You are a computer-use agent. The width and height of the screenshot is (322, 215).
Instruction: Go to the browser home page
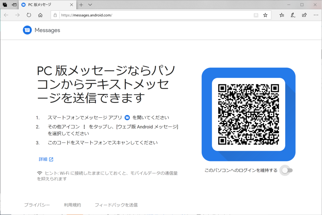point(40,15)
